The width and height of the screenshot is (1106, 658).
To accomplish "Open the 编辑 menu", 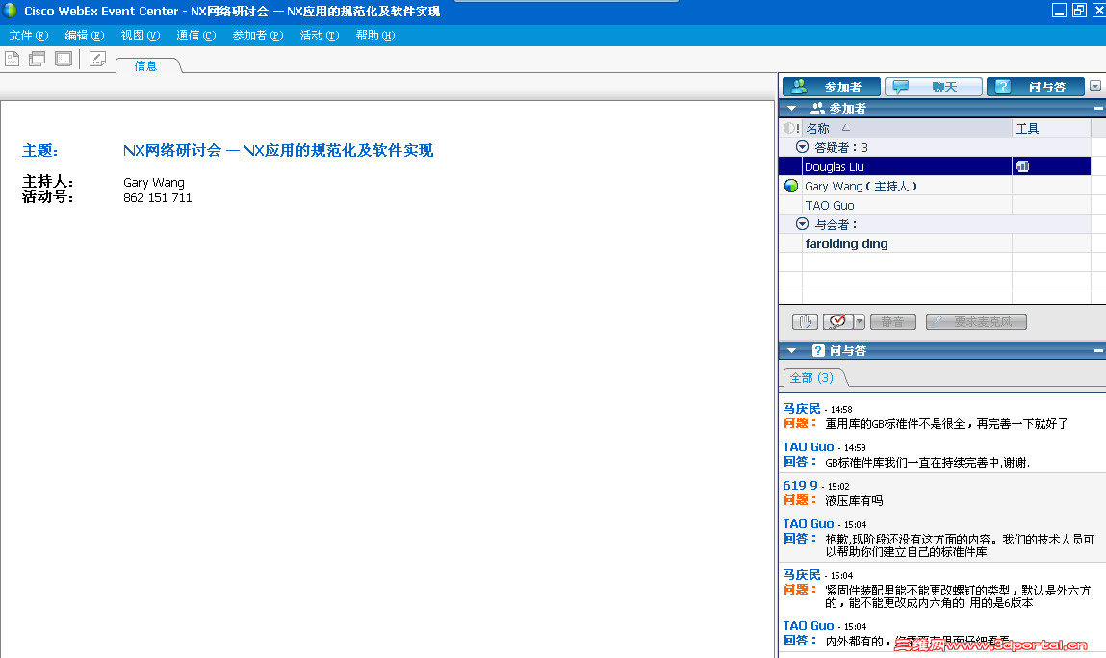I will click(84, 36).
